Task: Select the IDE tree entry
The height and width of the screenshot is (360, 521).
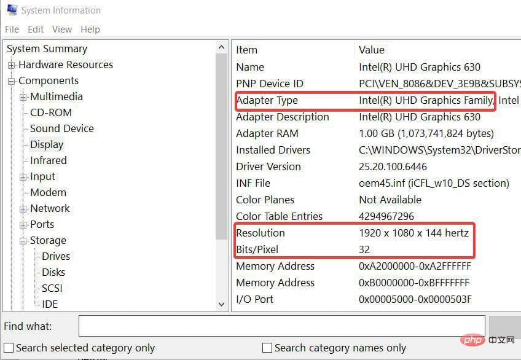Action: click(x=52, y=304)
